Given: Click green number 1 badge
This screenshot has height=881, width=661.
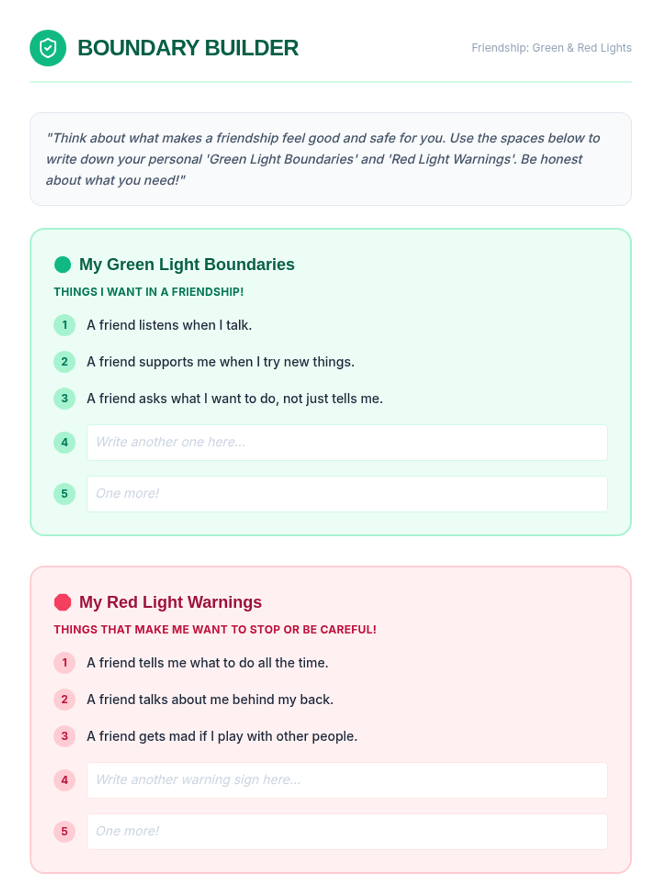Looking at the screenshot, I should point(64,325).
